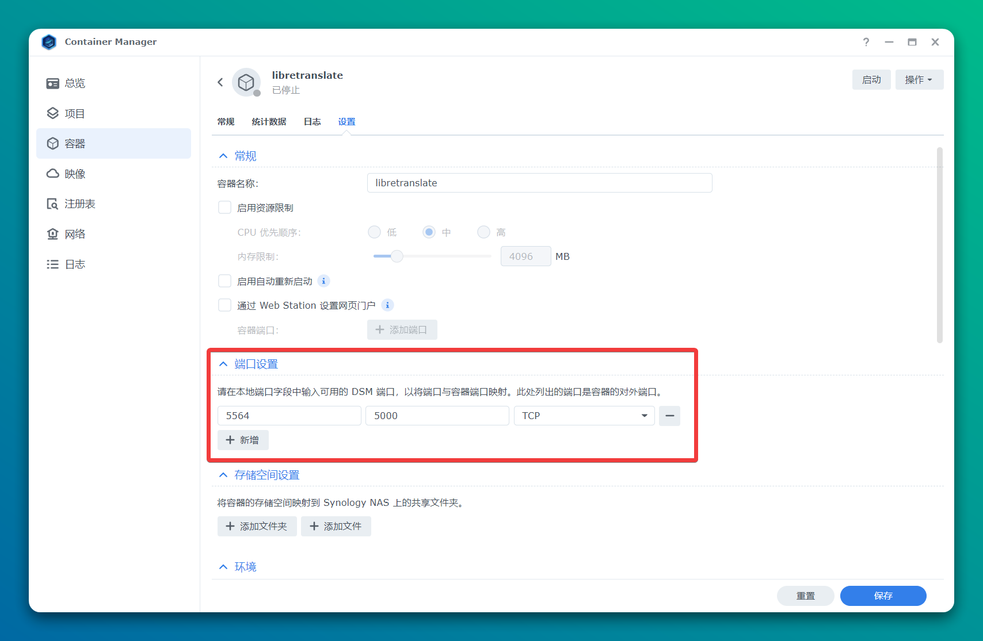Click the local port field 5564

pyautogui.click(x=289, y=416)
